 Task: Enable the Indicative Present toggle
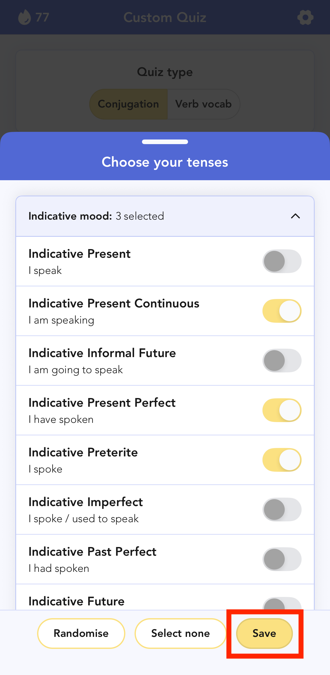coord(282,261)
